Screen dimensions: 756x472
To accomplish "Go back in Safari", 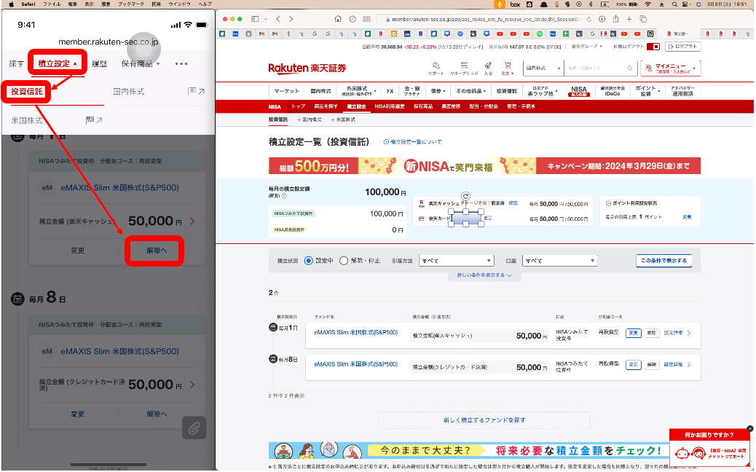I will (278, 19).
